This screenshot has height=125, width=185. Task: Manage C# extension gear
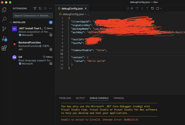click(51, 64)
